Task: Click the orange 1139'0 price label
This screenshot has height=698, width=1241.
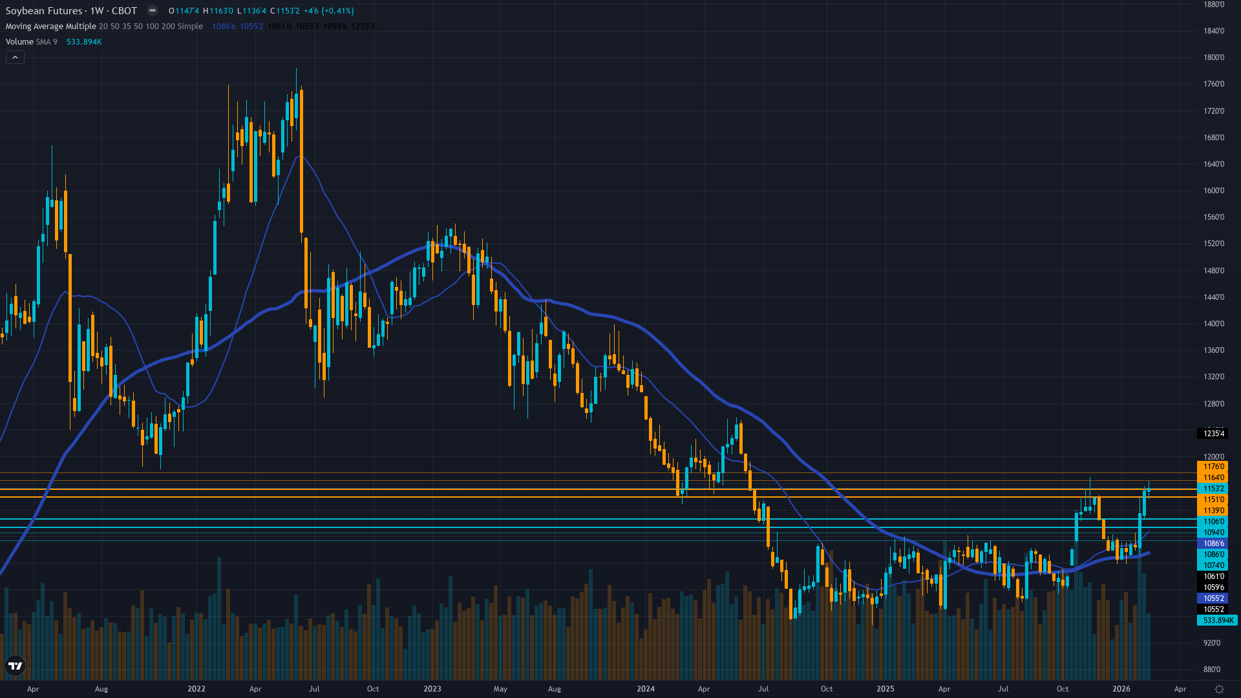Action: tap(1213, 511)
